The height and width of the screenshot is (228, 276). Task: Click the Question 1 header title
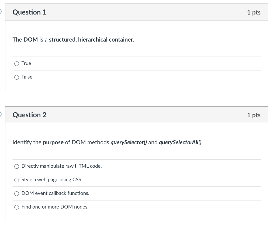click(x=29, y=12)
